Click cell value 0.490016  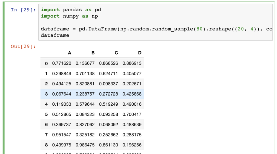click(132, 104)
